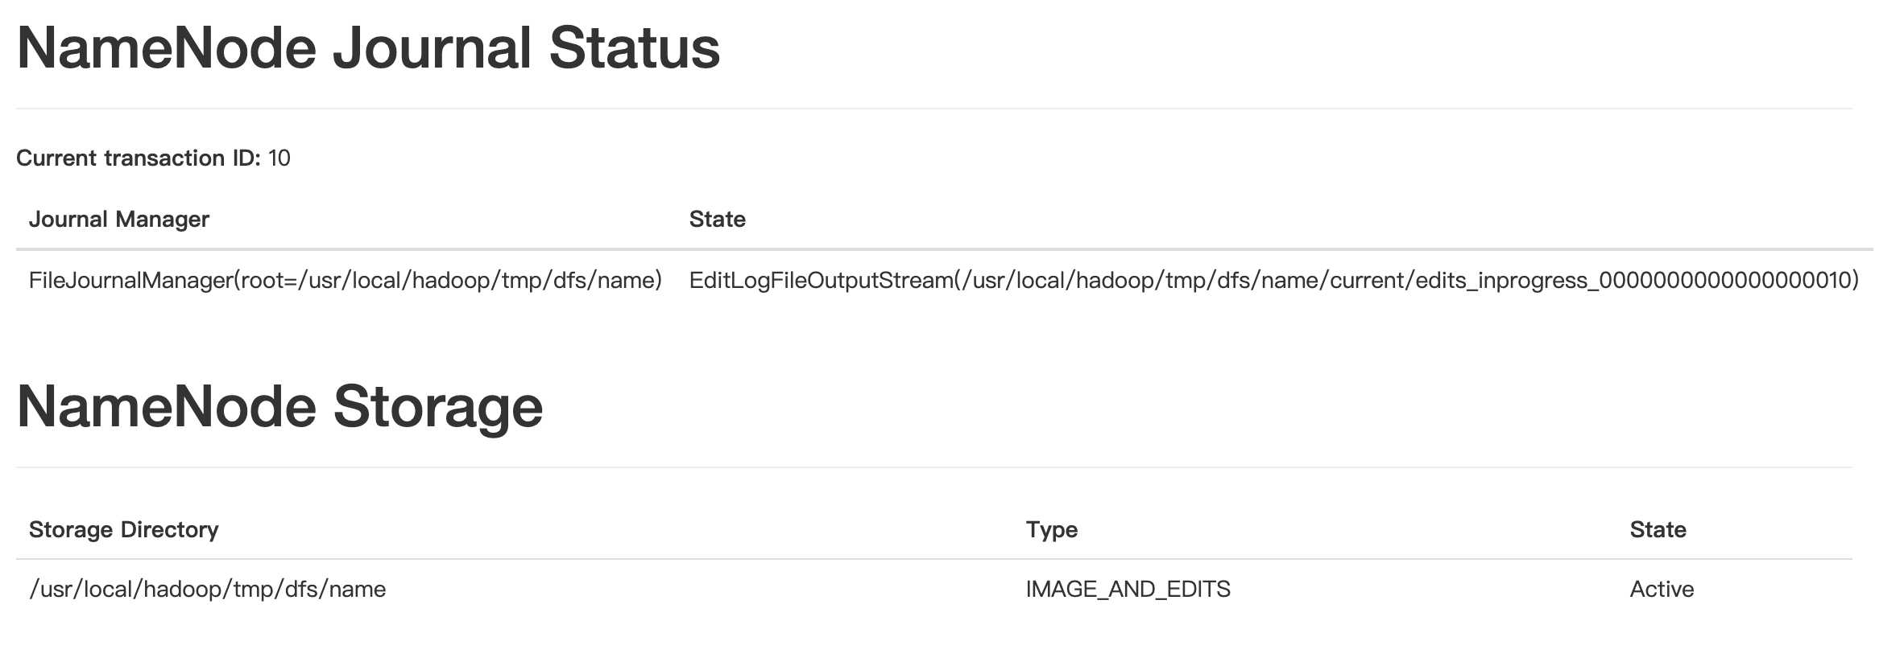Click the divider under Journal Status heading
This screenshot has width=1904, height=666.
click(934, 109)
